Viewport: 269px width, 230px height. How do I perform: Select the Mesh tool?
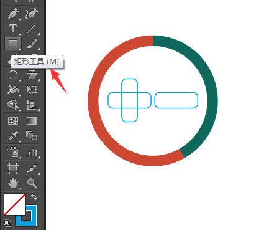13,121
